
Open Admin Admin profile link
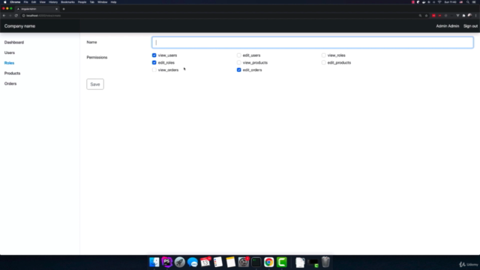point(448,26)
